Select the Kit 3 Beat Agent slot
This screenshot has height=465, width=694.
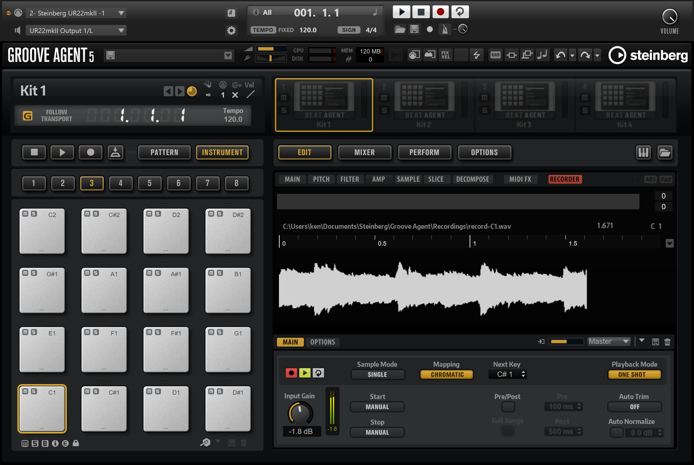click(x=524, y=105)
